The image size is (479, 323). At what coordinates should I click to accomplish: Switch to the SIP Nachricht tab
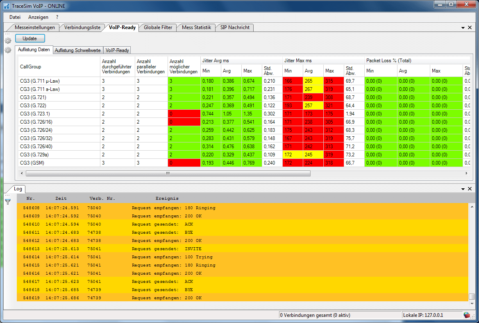(x=235, y=27)
